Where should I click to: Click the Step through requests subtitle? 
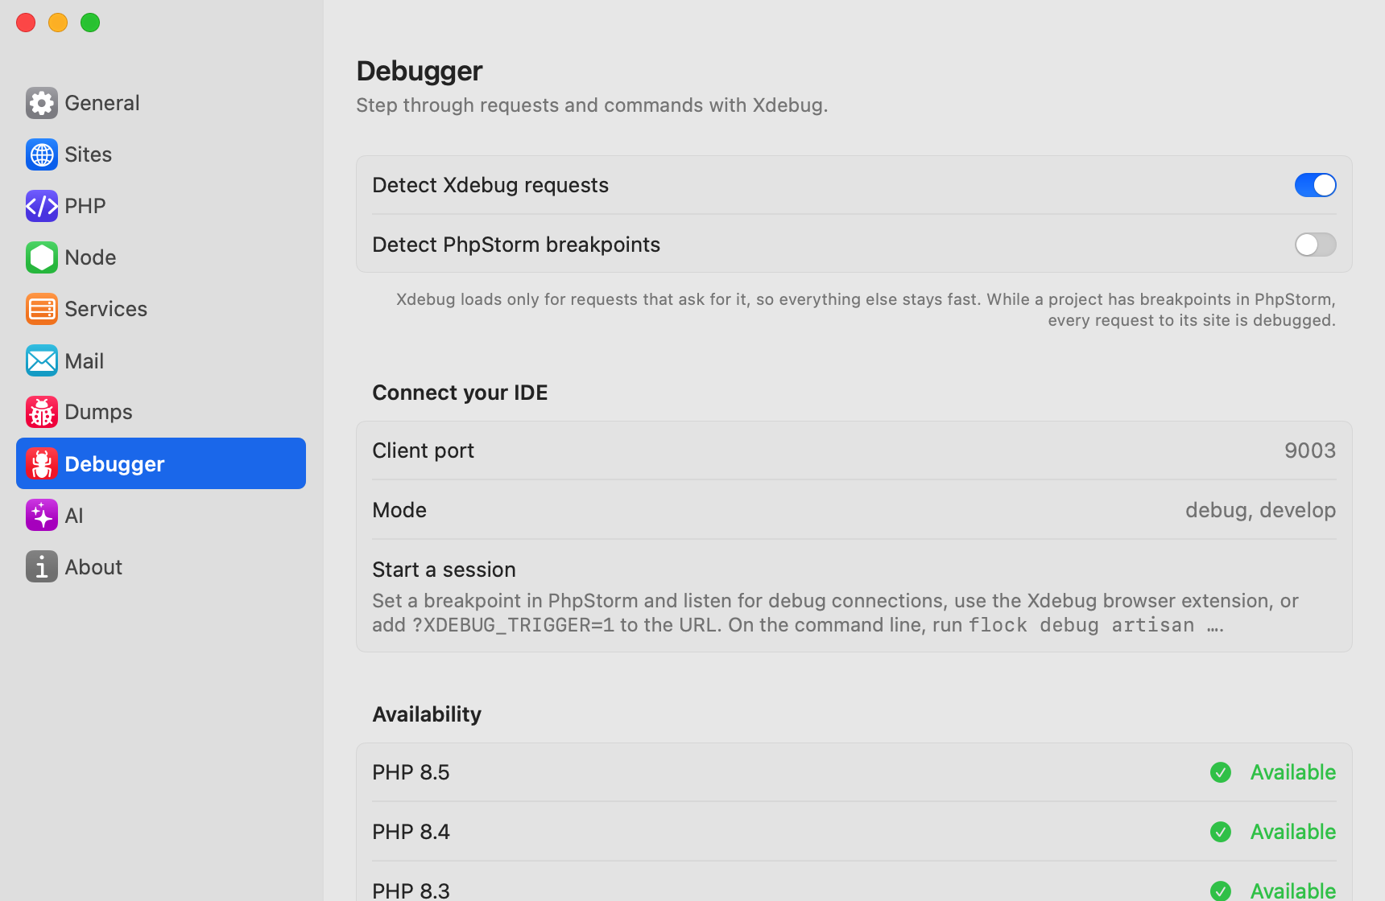click(x=592, y=105)
